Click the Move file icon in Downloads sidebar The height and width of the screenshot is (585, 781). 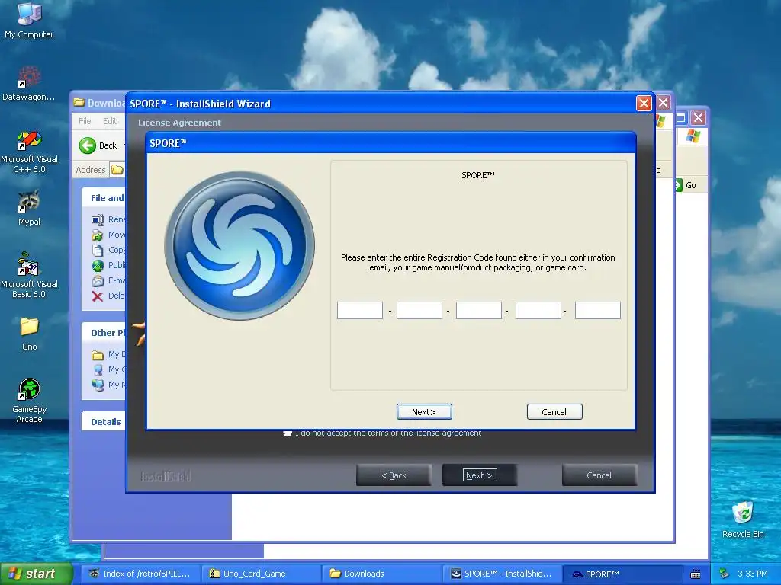tap(97, 235)
